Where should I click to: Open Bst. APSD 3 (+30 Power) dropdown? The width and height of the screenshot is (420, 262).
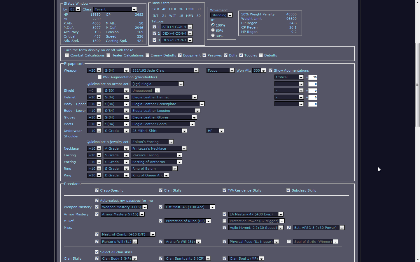coord(318,228)
